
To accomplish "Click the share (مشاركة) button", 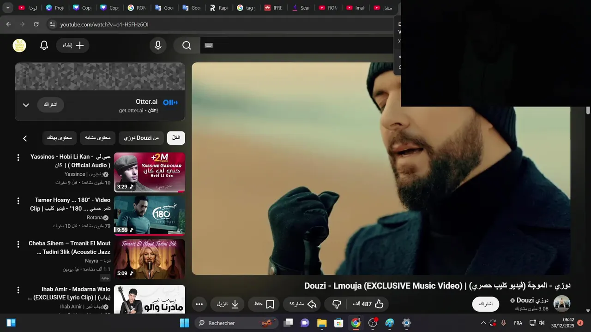I will coord(303,304).
